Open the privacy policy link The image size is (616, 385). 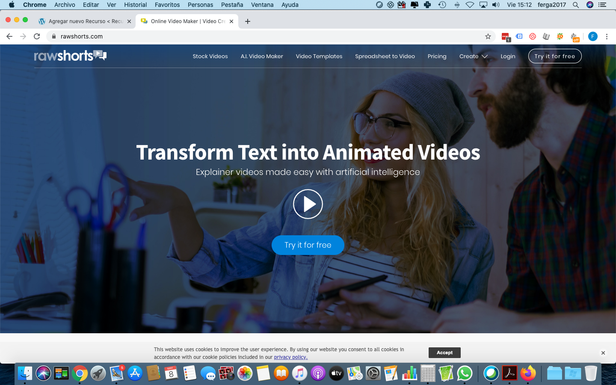point(290,357)
